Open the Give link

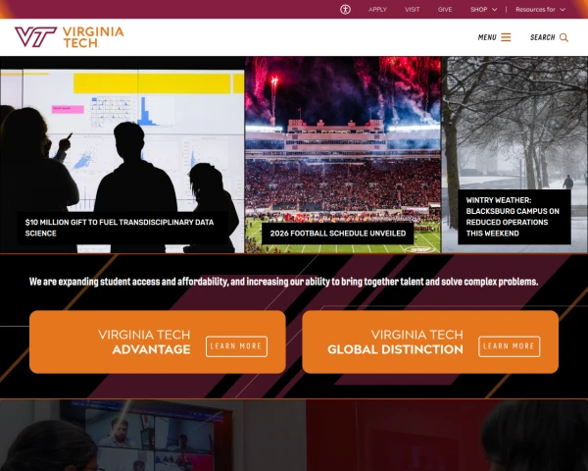click(x=445, y=10)
